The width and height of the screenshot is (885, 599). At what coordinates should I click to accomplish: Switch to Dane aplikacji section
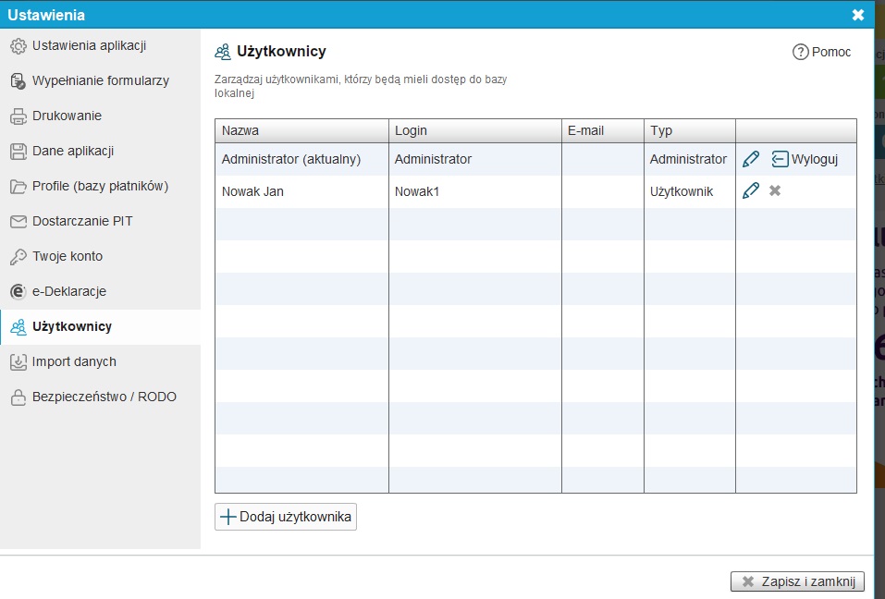point(72,152)
